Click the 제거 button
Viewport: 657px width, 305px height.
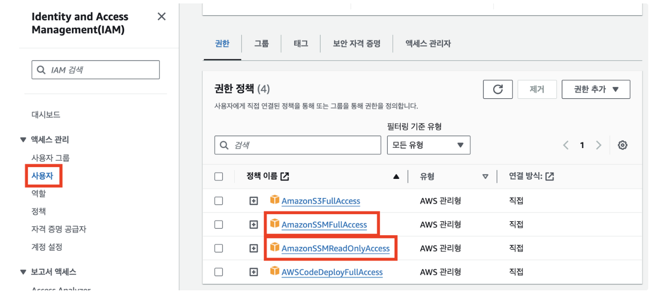[x=537, y=89]
